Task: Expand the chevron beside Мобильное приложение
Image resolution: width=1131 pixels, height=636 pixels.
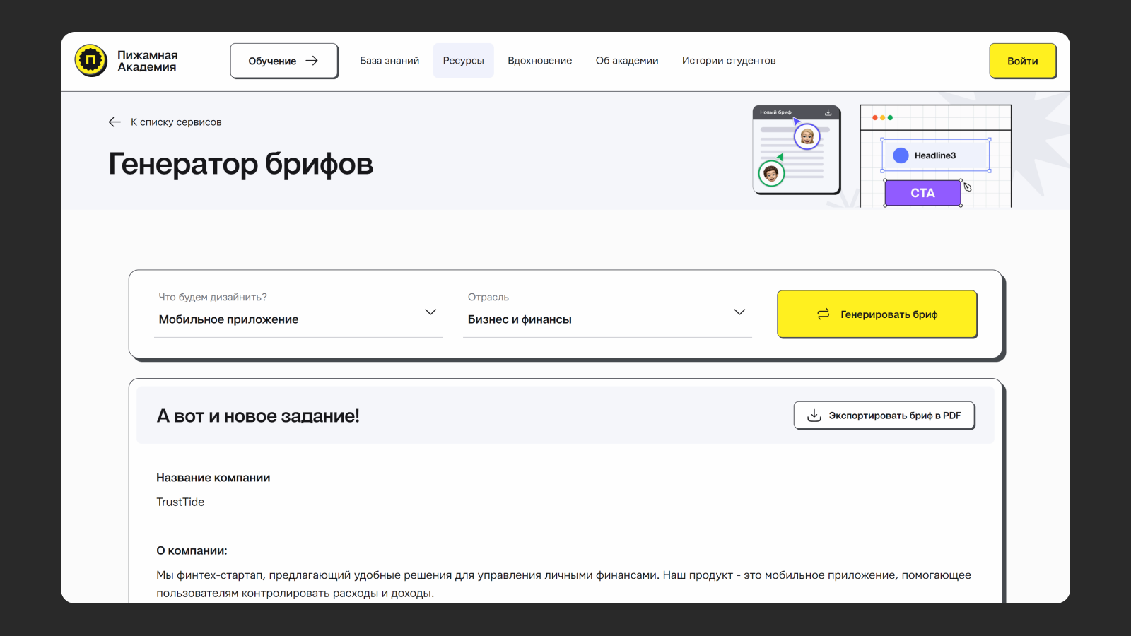Action: pyautogui.click(x=430, y=312)
